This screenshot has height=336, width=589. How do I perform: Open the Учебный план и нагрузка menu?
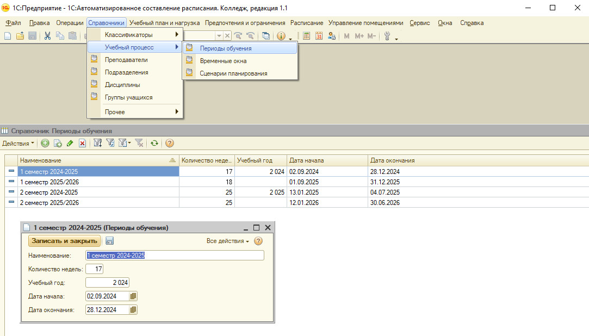click(x=165, y=23)
